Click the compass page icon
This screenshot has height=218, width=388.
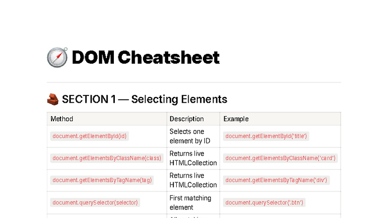pos(57,58)
